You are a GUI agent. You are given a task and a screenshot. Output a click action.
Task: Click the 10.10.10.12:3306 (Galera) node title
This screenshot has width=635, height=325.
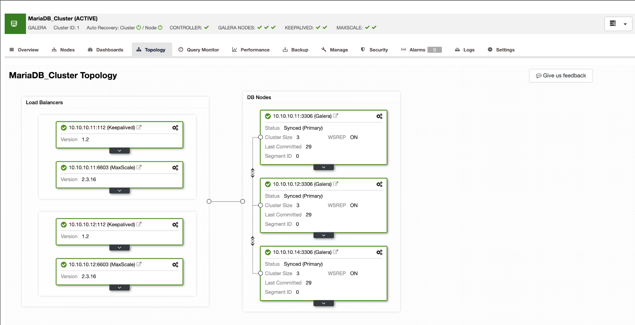tap(302, 184)
